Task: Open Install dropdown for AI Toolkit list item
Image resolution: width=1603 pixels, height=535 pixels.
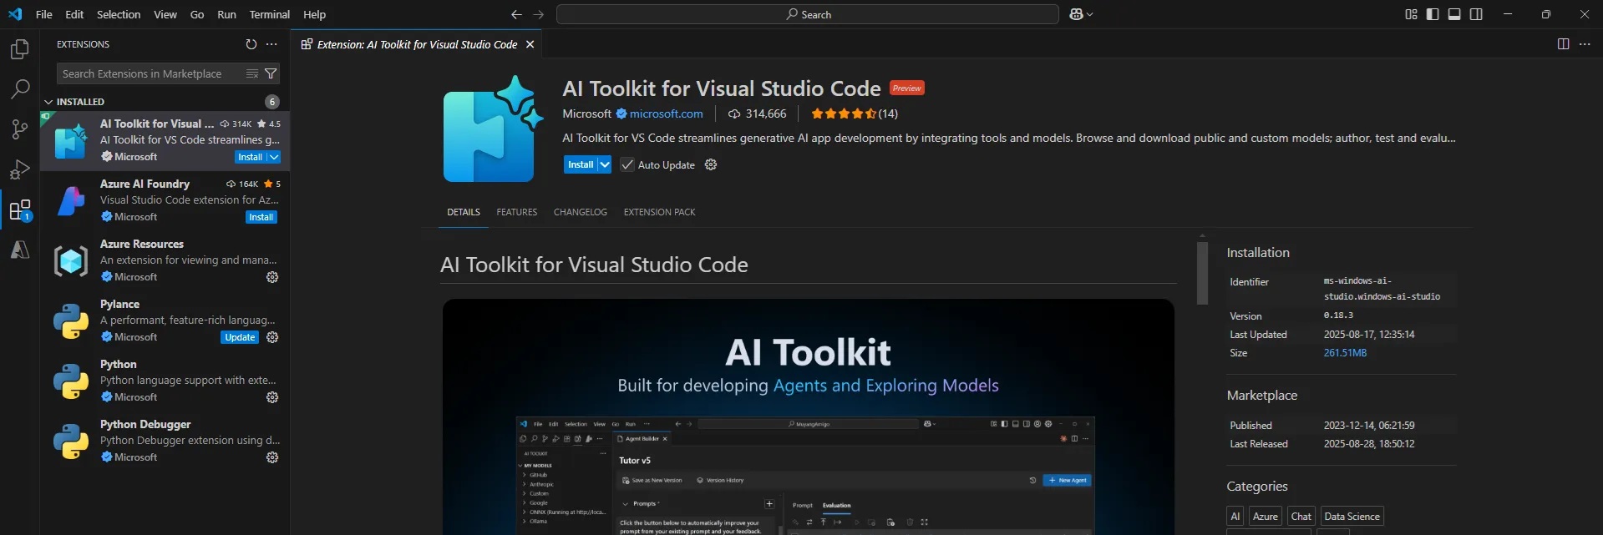Action: 274,157
